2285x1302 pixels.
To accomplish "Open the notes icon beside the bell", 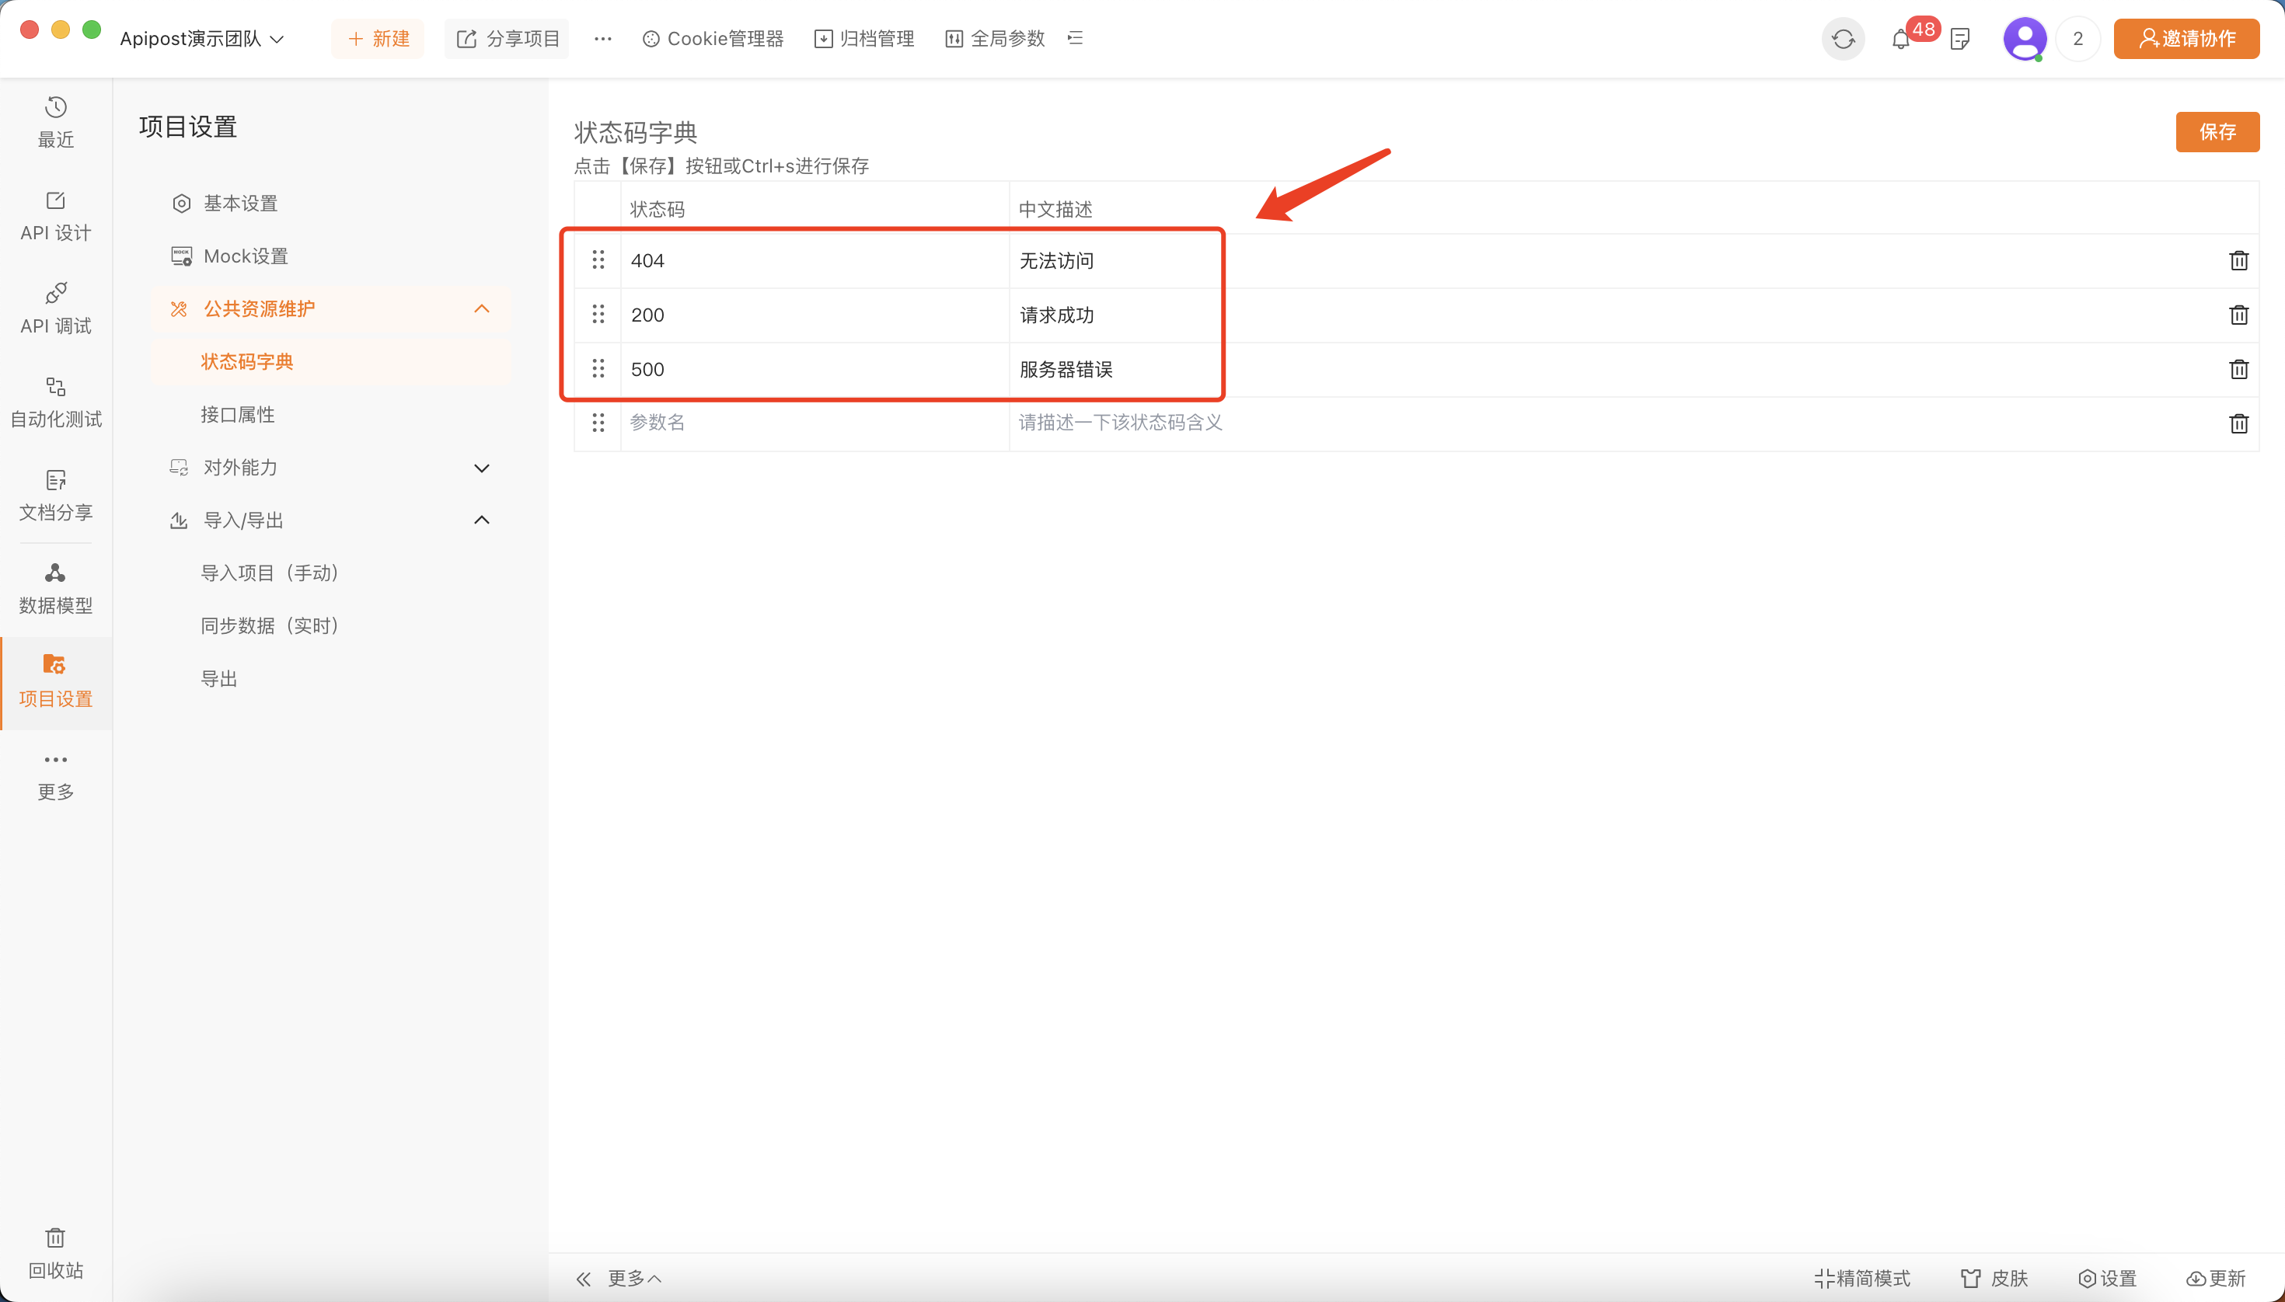I will pyautogui.click(x=1959, y=40).
